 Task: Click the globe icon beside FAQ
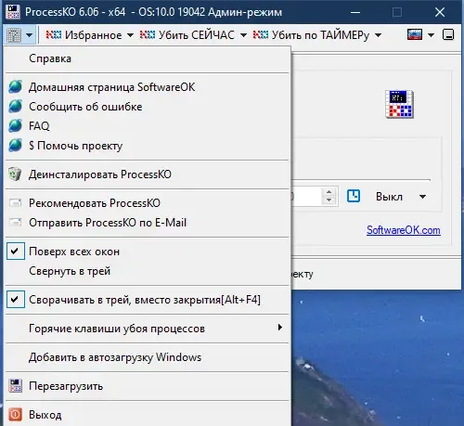(x=15, y=126)
